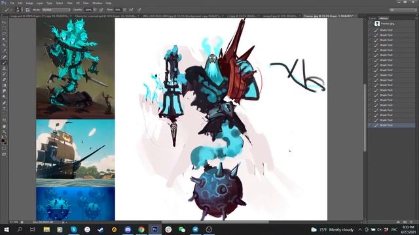Select the History Brush tool
Screen dimensions: 419x235
(x=4, y=74)
